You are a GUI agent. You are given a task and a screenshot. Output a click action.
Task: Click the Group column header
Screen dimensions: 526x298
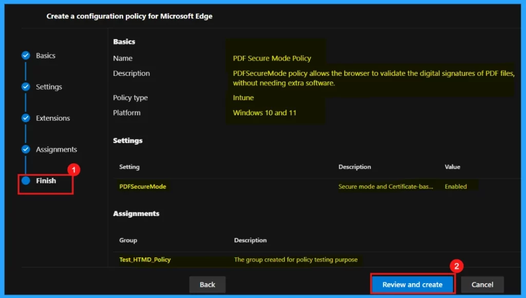point(128,241)
